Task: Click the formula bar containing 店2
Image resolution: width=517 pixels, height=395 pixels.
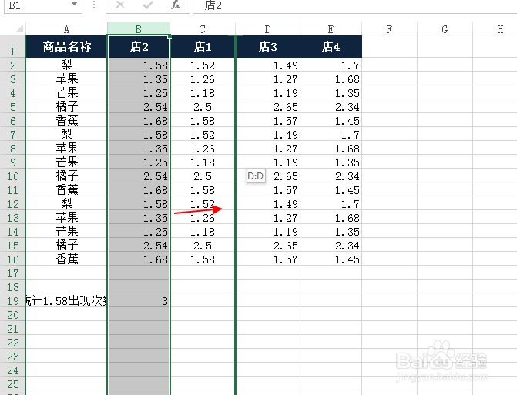Action: [x=354, y=5]
